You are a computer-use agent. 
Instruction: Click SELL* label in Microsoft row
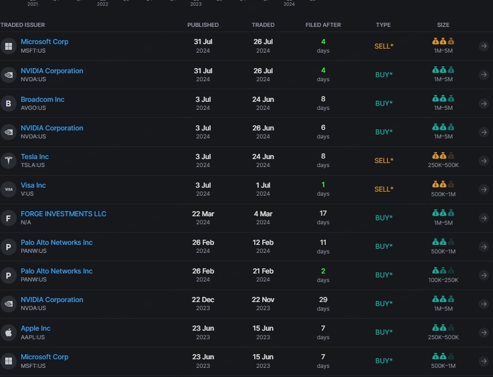[384, 46]
